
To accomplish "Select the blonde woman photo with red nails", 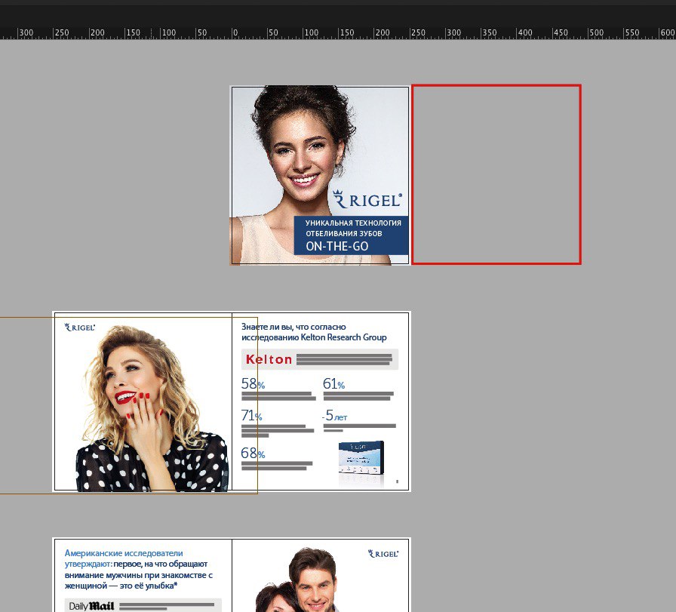I will (152, 407).
